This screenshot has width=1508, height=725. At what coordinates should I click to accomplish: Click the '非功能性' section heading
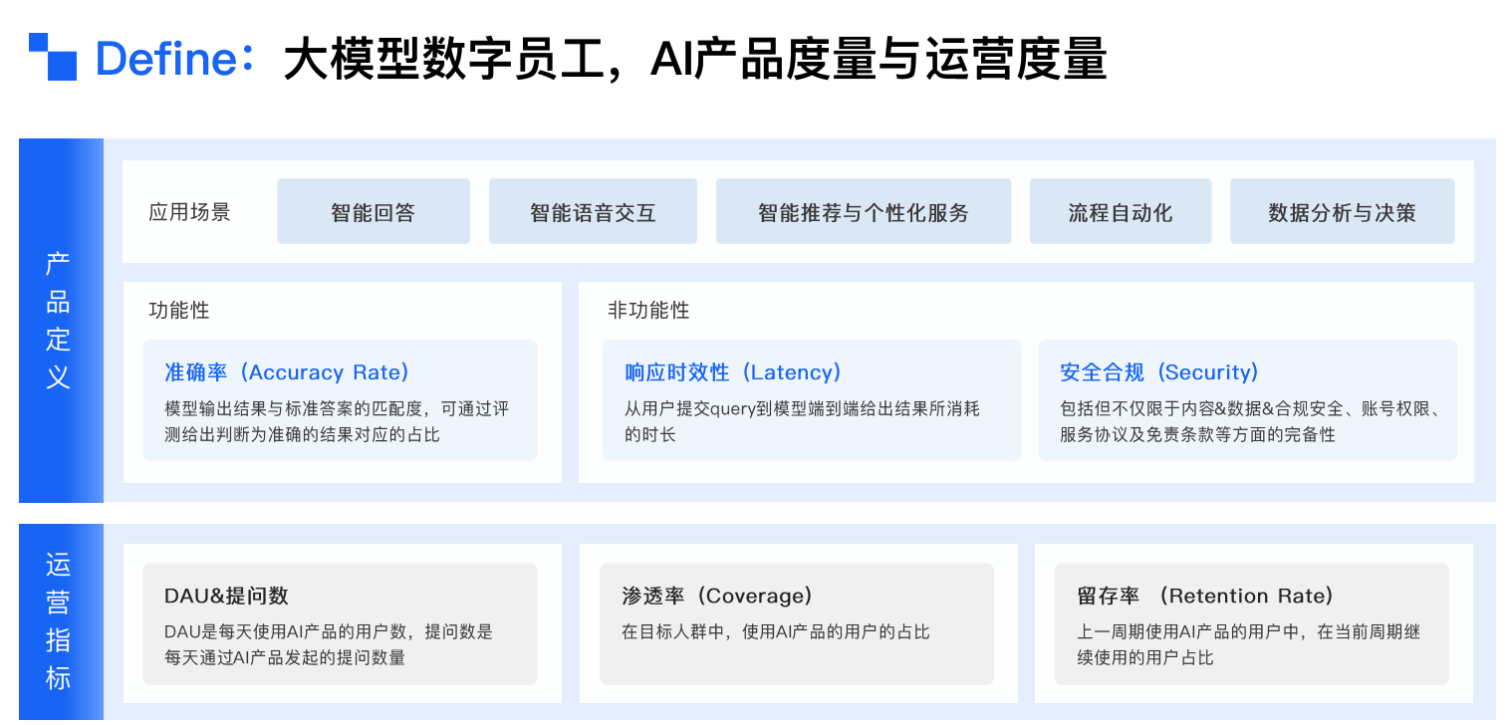pyautogui.click(x=648, y=310)
